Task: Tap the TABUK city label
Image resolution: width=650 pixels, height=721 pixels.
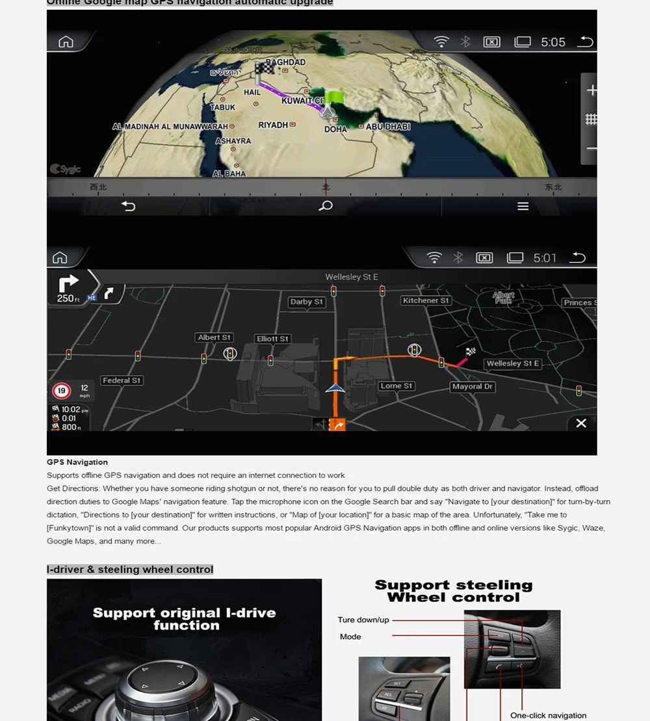Action: [222, 107]
